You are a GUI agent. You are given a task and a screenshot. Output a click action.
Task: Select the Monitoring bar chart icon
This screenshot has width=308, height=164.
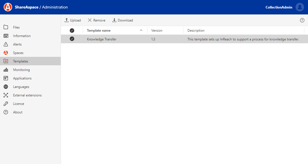click(6, 70)
